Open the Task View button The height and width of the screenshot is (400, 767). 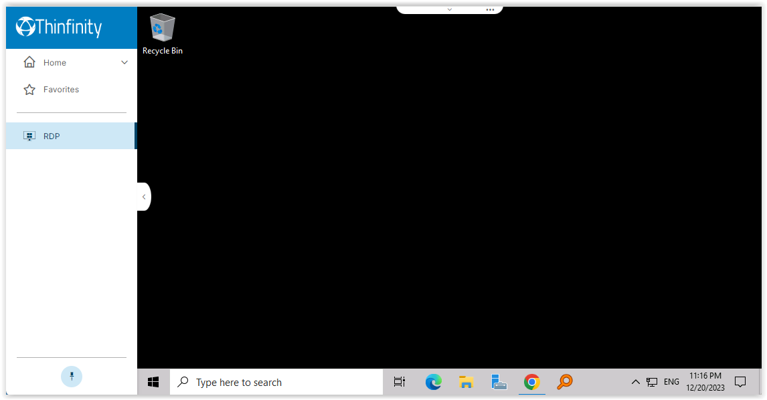click(400, 382)
